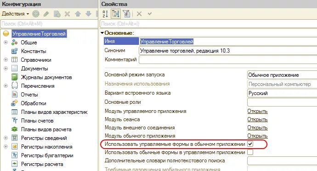The width and height of the screenshot is (317, 171).
Task: Open Модуль управляемого приложения link
Action: pos(257,111)
